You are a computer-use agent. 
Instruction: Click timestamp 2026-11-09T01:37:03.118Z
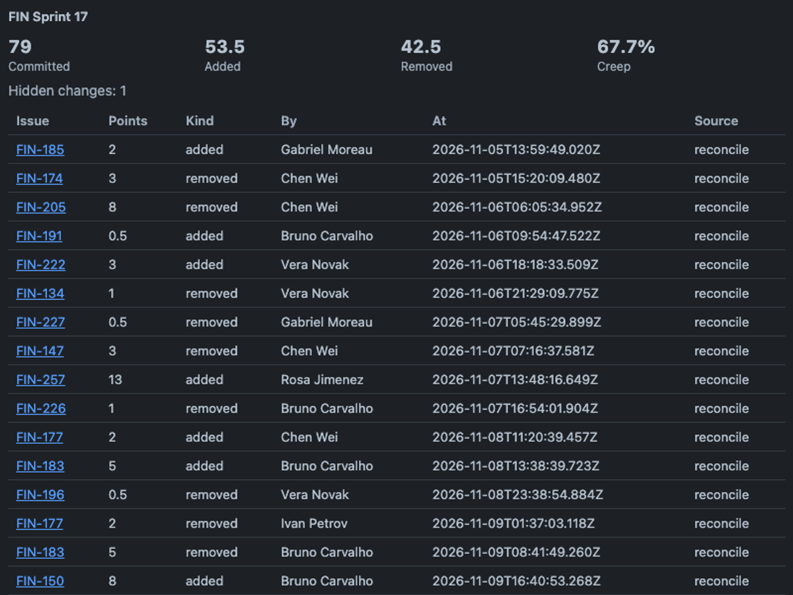click(513, 524)
